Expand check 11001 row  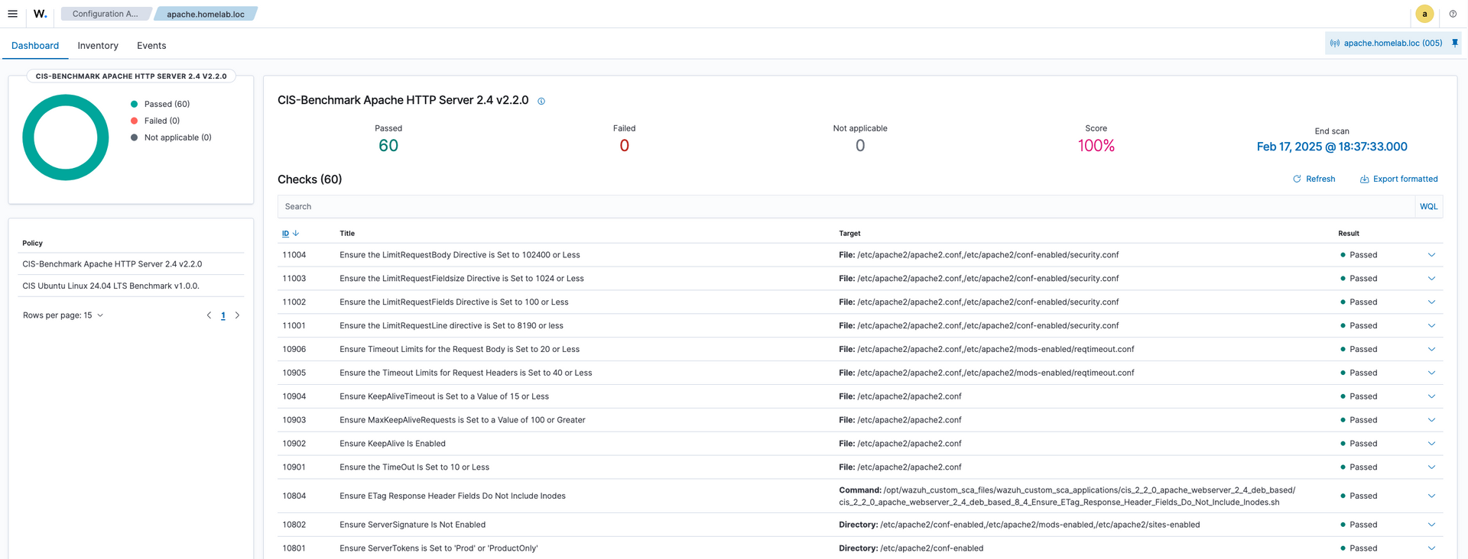(x=1431, y=325)
